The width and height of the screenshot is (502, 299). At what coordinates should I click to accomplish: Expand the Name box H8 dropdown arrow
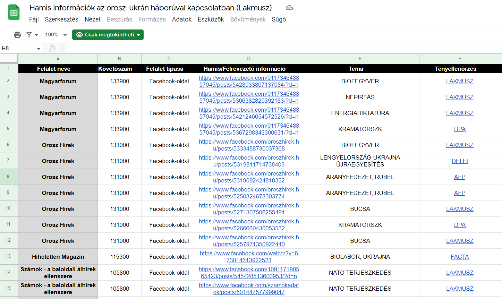pos(39,49)
